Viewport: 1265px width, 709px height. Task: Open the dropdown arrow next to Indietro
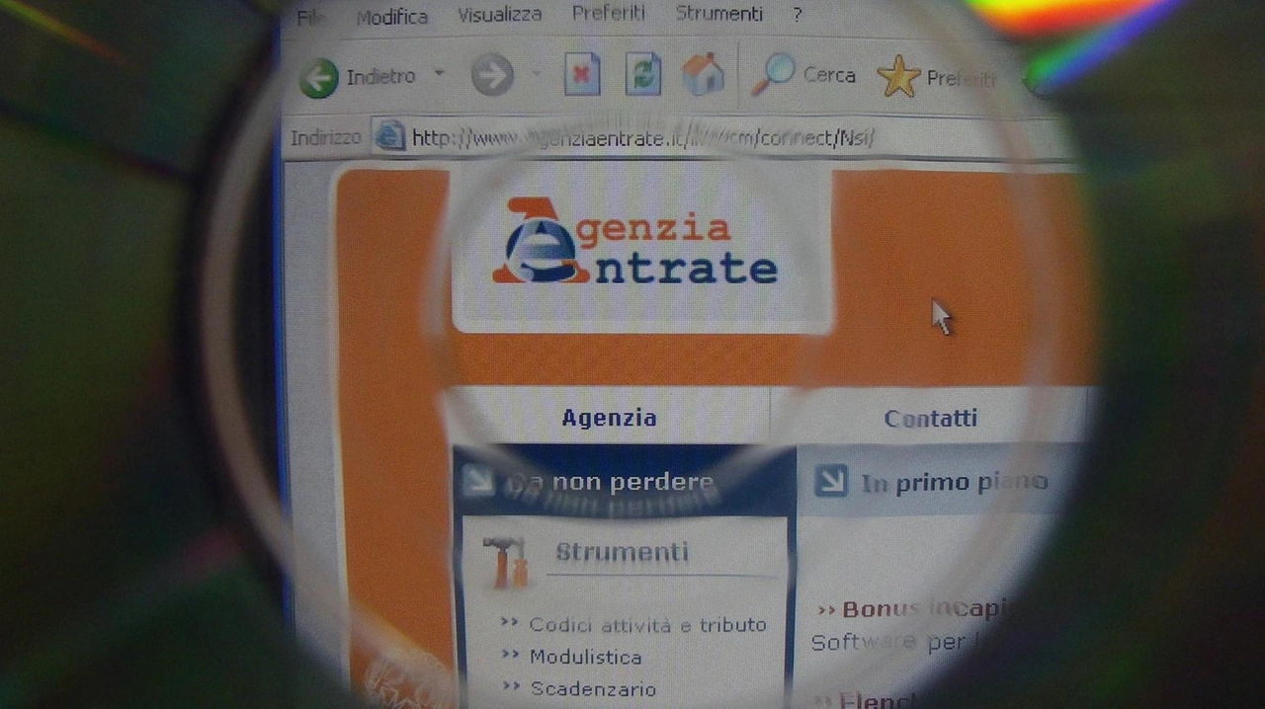440,74
